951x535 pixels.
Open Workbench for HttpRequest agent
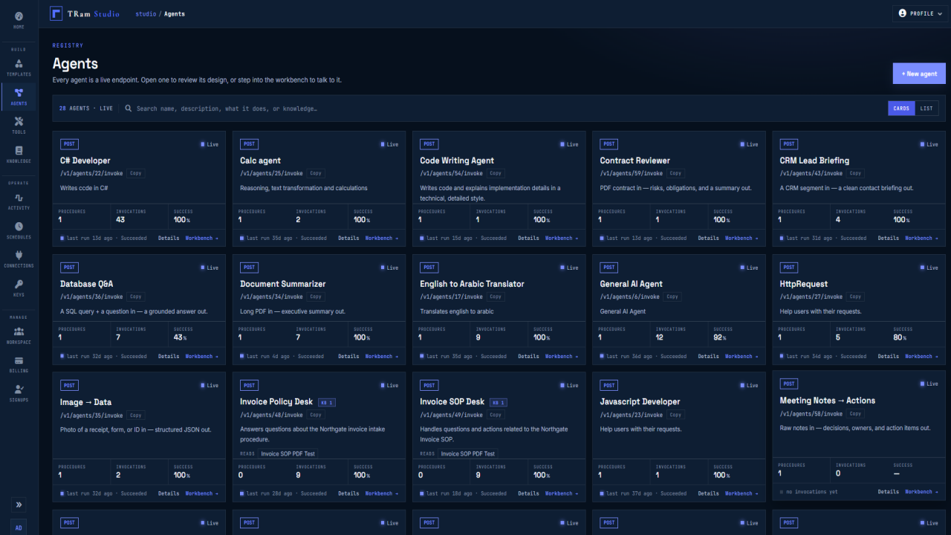(921, 357)
